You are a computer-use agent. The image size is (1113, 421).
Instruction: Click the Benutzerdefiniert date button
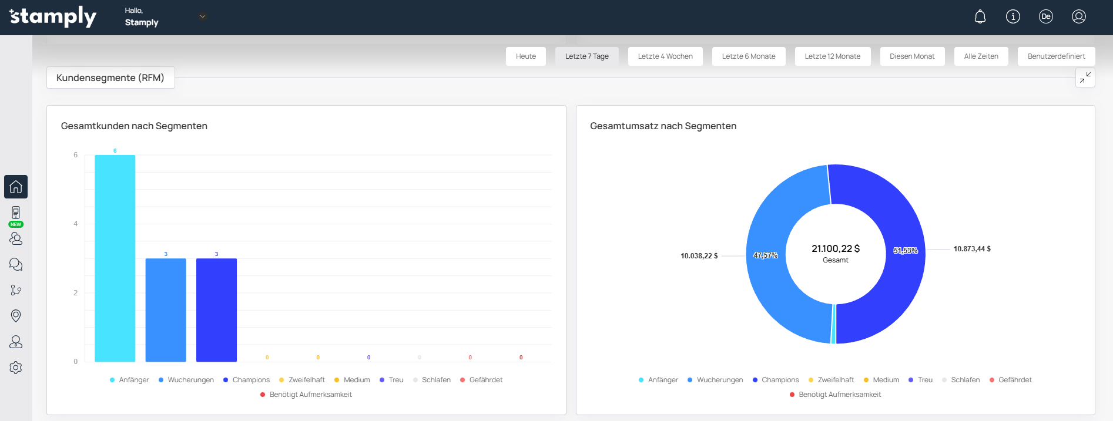pyautogui.click(x=1056, y=56)
